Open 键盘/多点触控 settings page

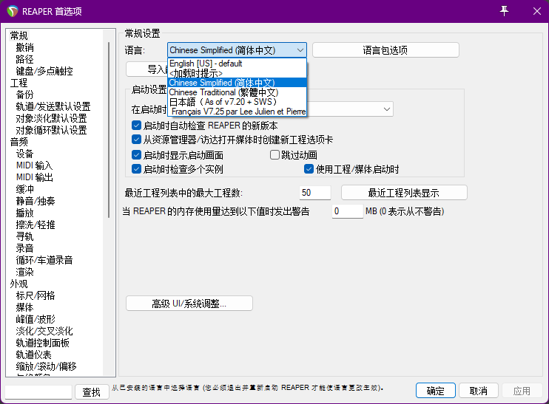tap(44, 71)
